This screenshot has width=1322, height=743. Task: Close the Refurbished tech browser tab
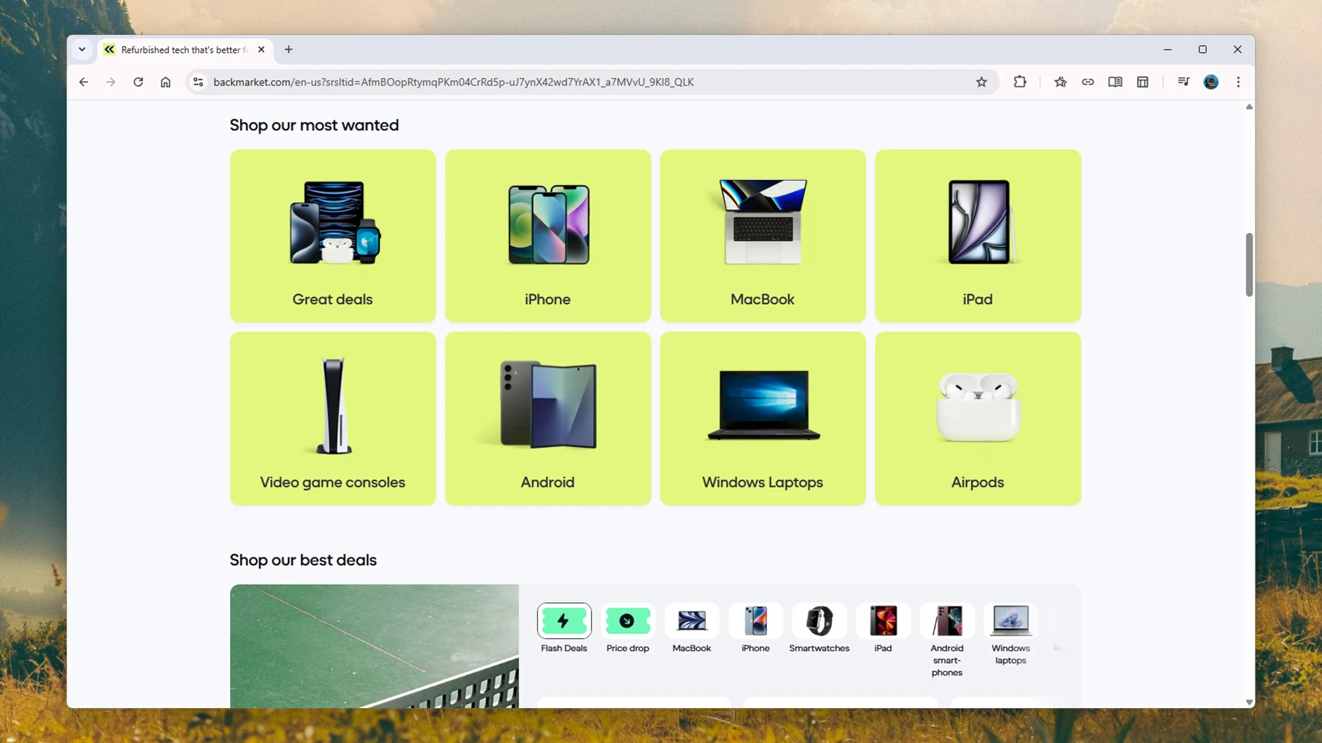261,50
